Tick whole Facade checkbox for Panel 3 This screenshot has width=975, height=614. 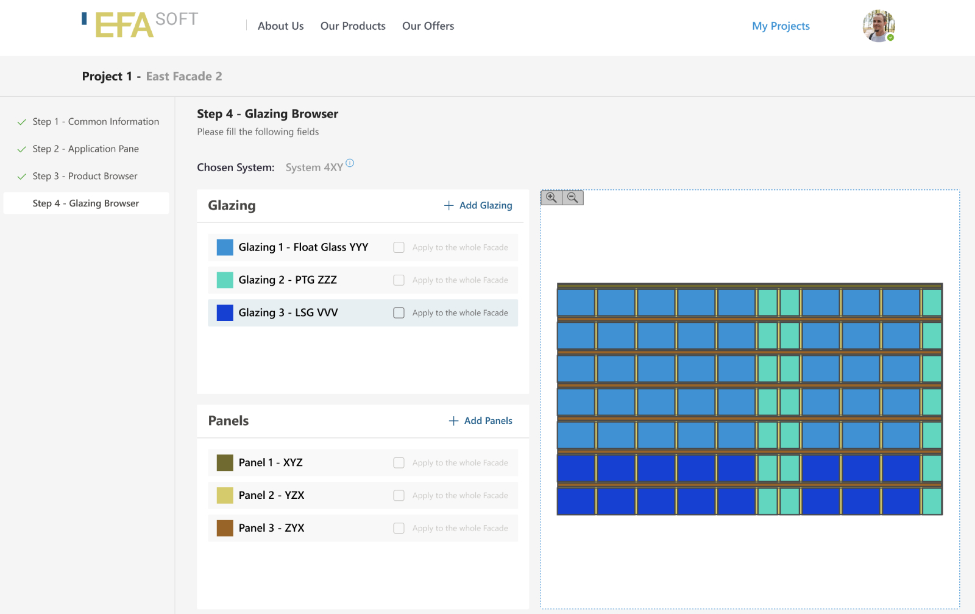(399, 528)
